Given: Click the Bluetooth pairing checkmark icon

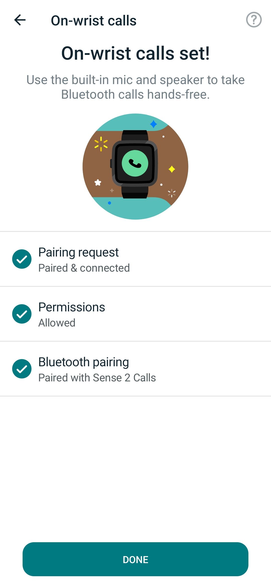Looking at the screenshot, I should pos(22,369).
